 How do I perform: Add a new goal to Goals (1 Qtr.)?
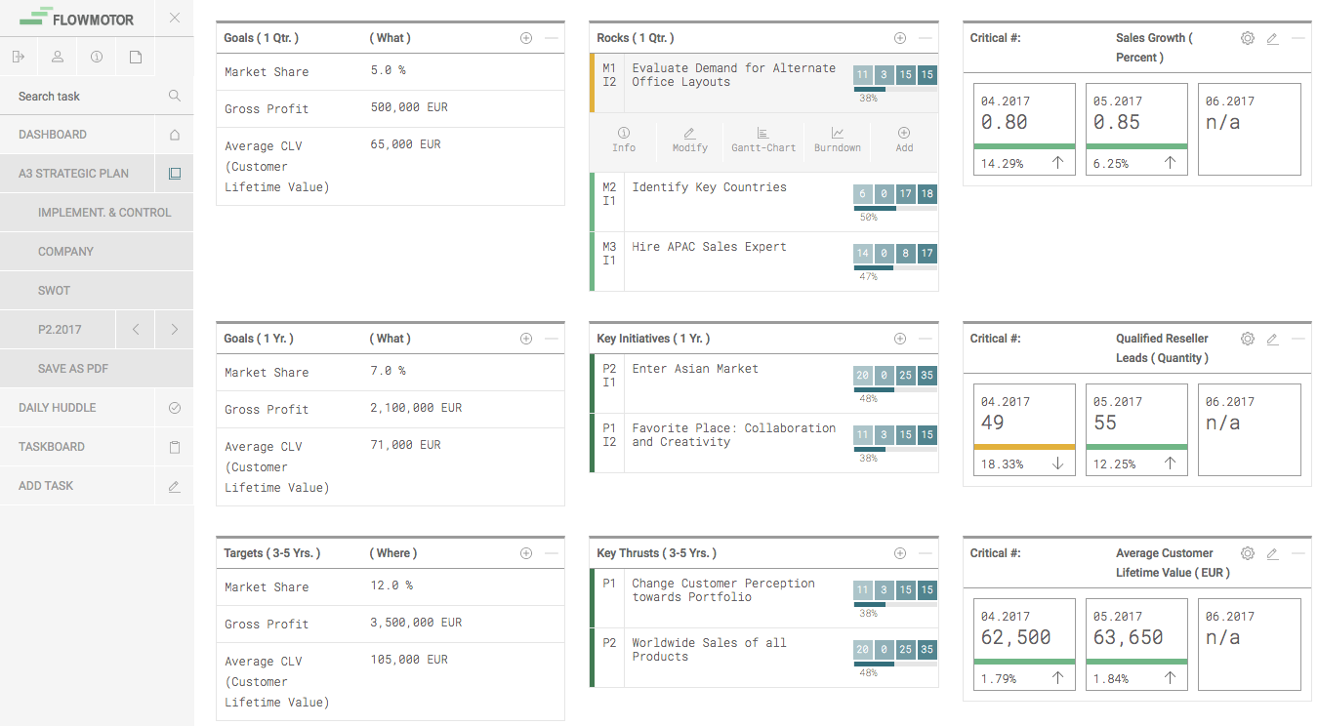click(526, 38)
